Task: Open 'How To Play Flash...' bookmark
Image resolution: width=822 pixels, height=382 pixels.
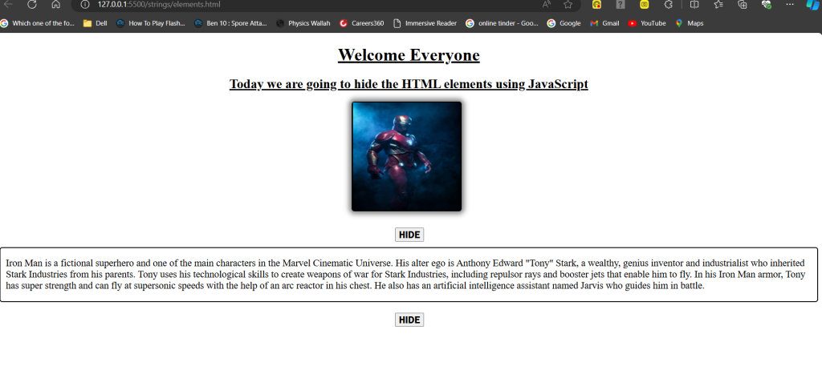Action: (x=150, y=23)
